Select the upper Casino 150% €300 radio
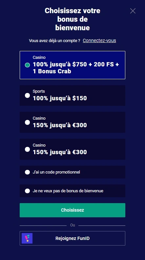Screen dimensions: 145x260 pos(27,122)
